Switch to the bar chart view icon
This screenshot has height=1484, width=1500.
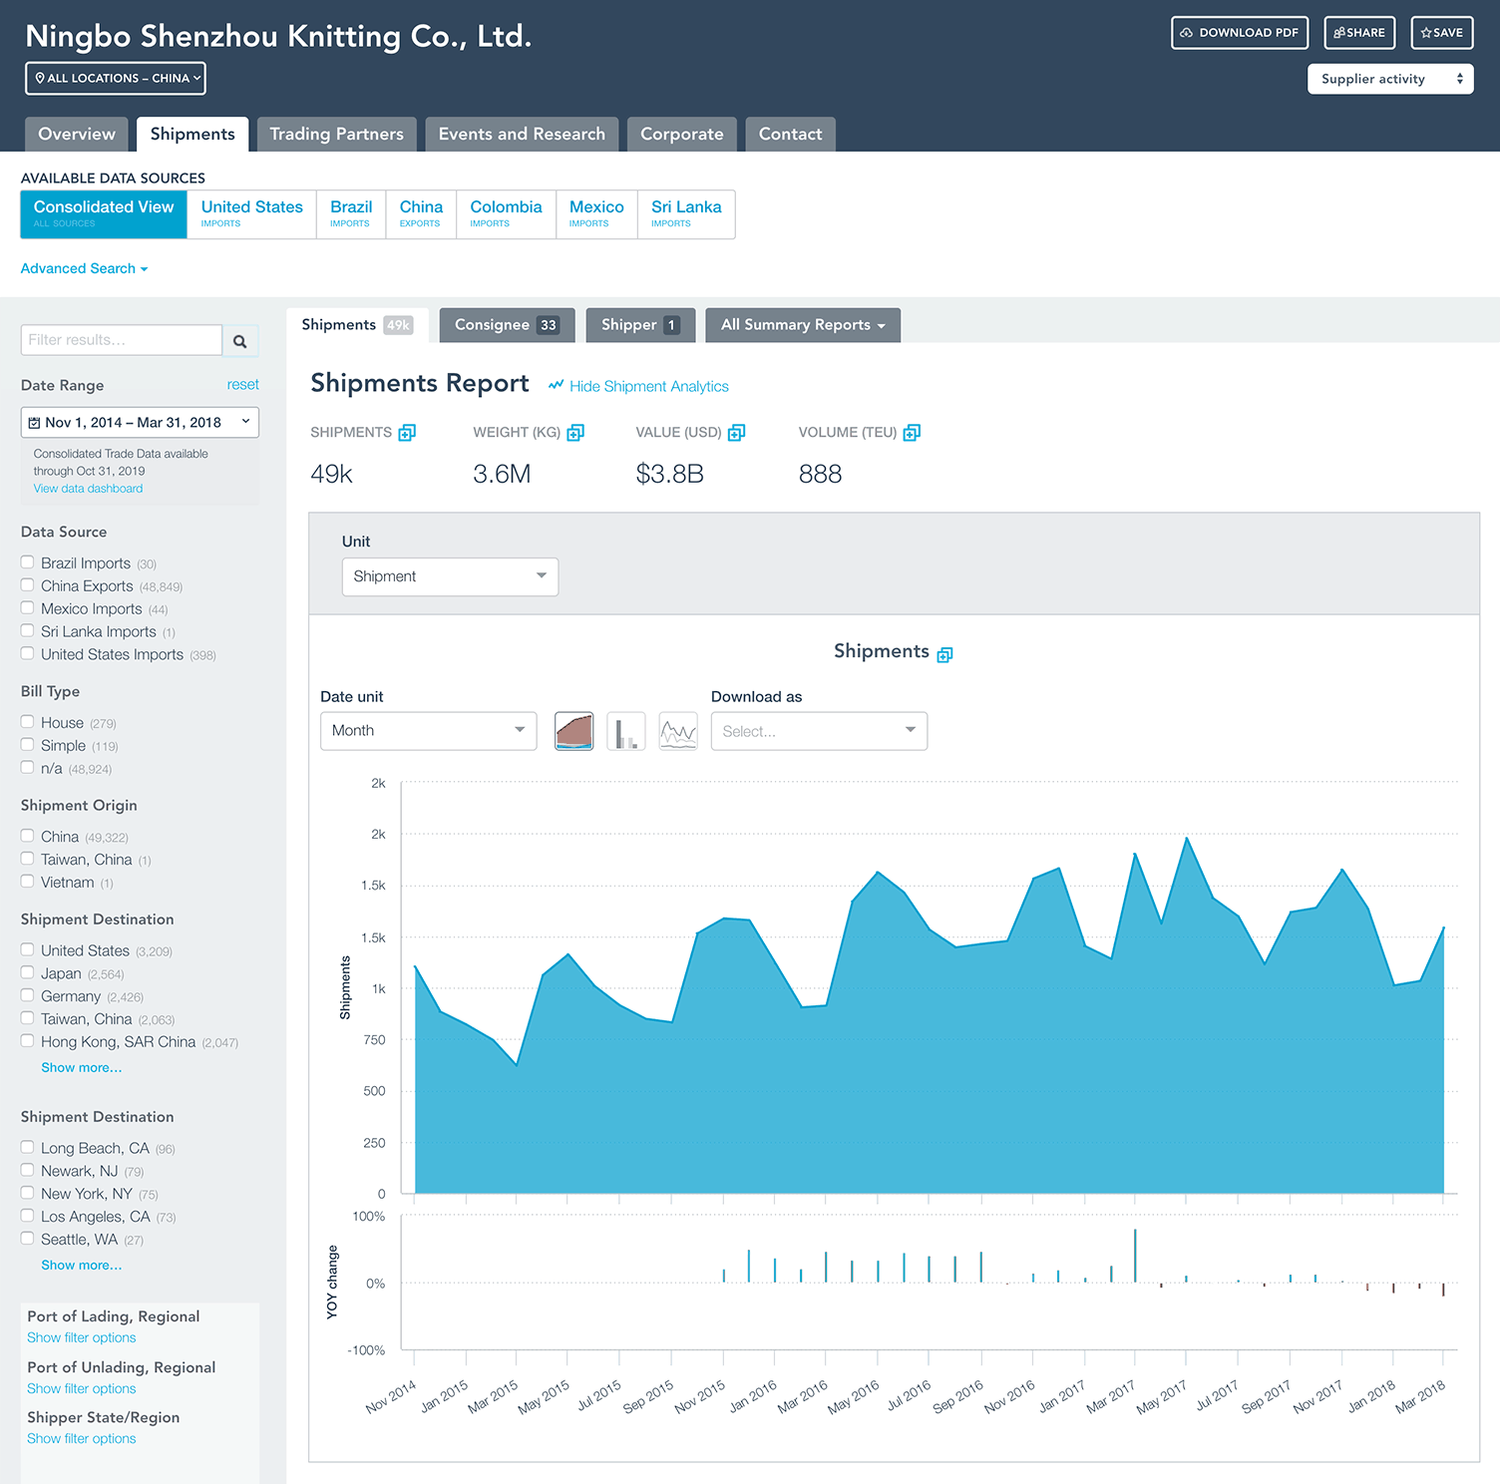click(x=626, y=731)
